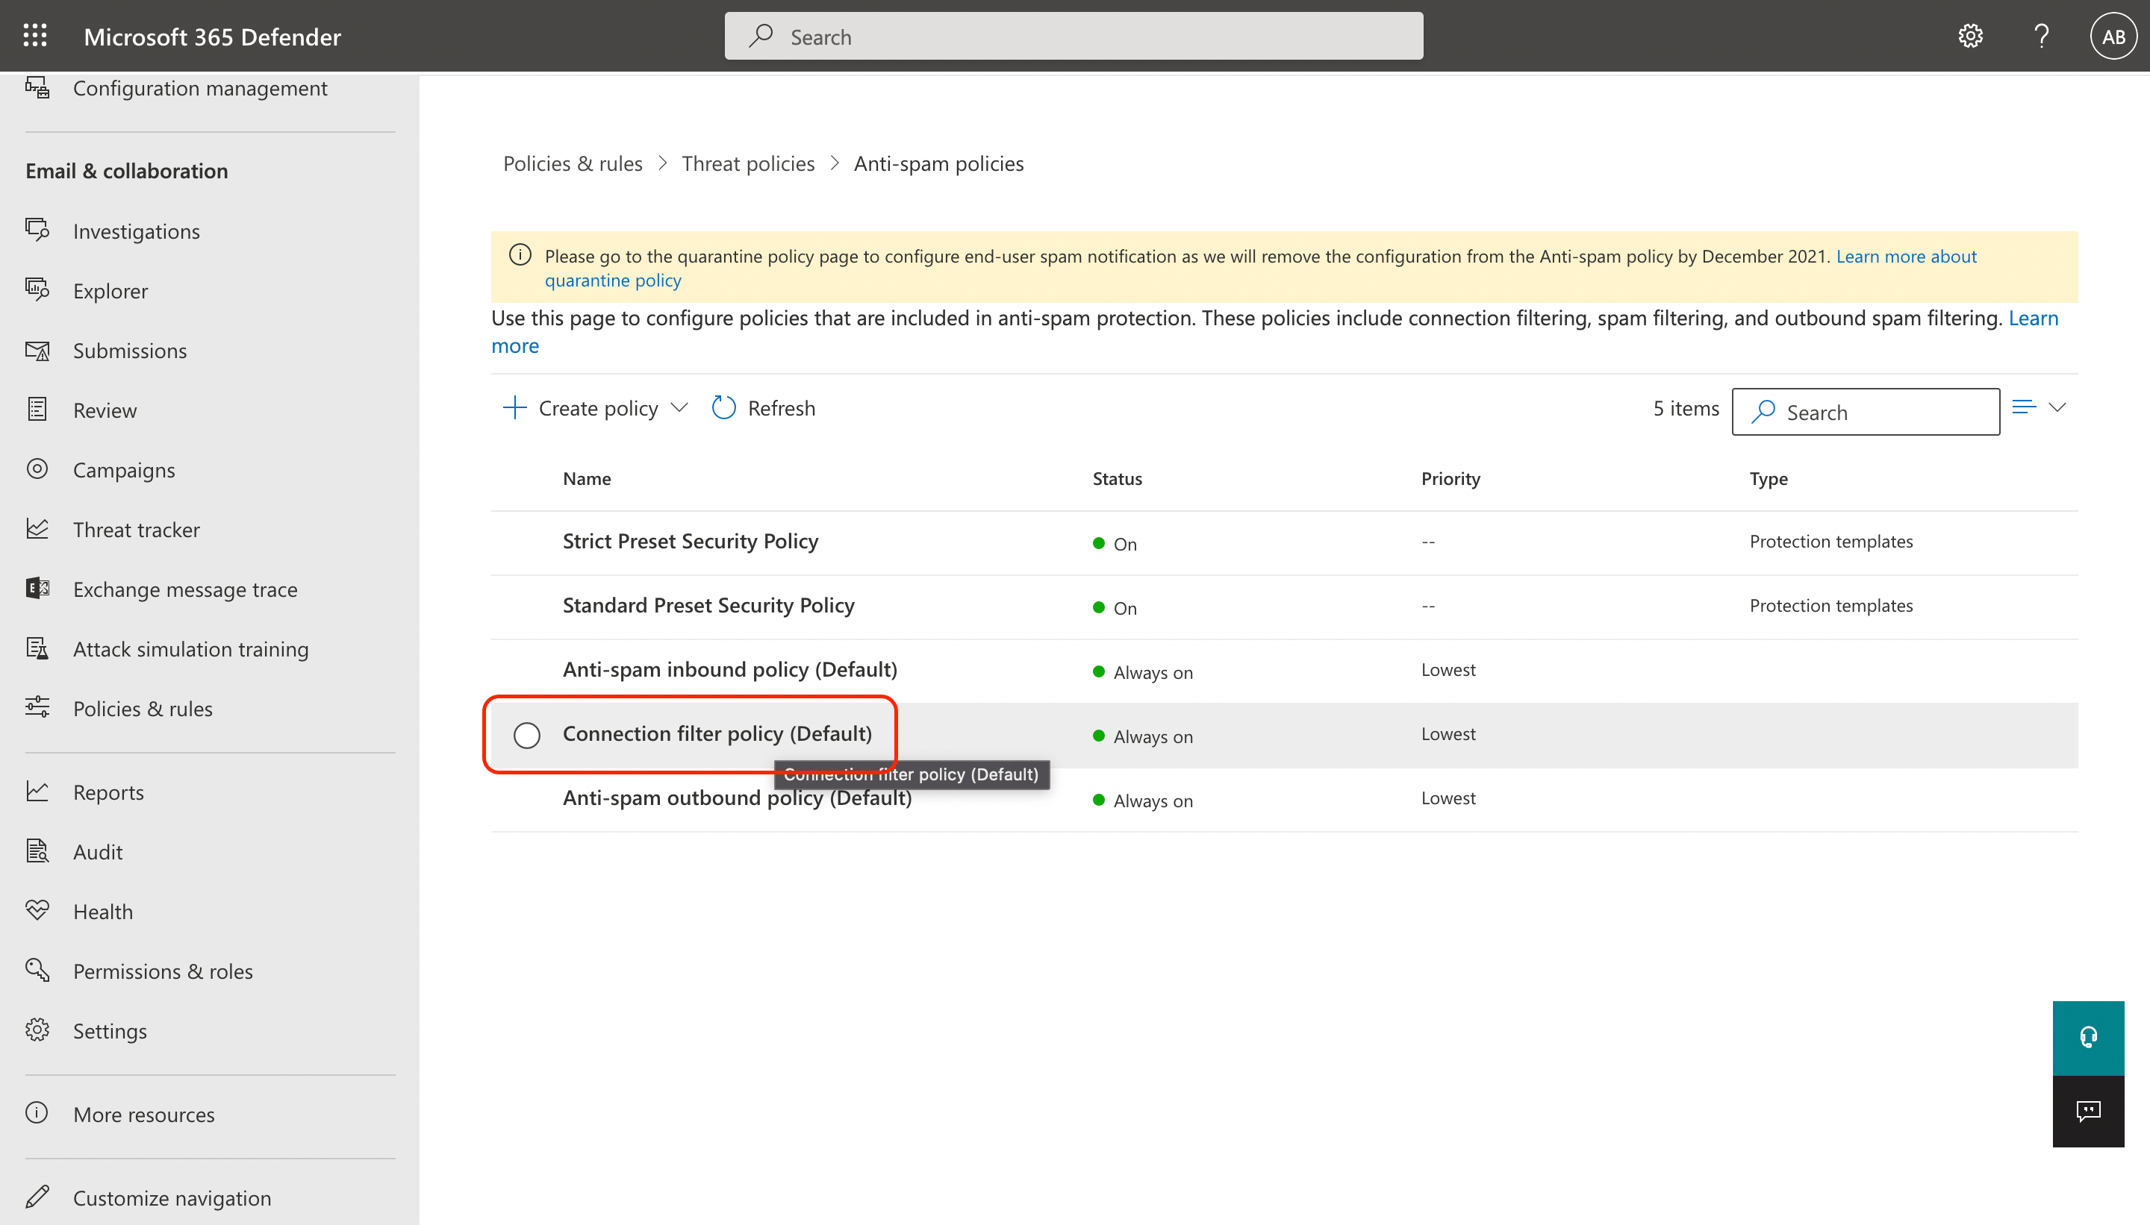
Task: Click the Exchange message trace icon
Action: [x=37, y=589]
